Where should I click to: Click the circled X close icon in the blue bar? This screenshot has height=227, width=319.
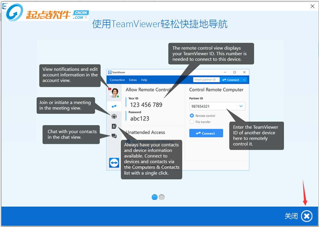pos(307,216)
